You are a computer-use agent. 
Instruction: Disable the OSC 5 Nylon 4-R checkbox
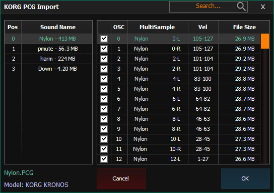pos(104,89)
